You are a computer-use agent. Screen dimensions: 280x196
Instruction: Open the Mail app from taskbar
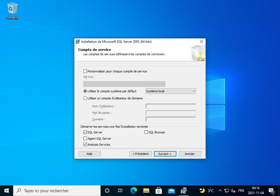[171, 191]
